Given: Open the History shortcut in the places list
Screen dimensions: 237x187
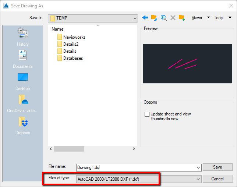Looking at the screenshot, I should [x=23, y=37].
